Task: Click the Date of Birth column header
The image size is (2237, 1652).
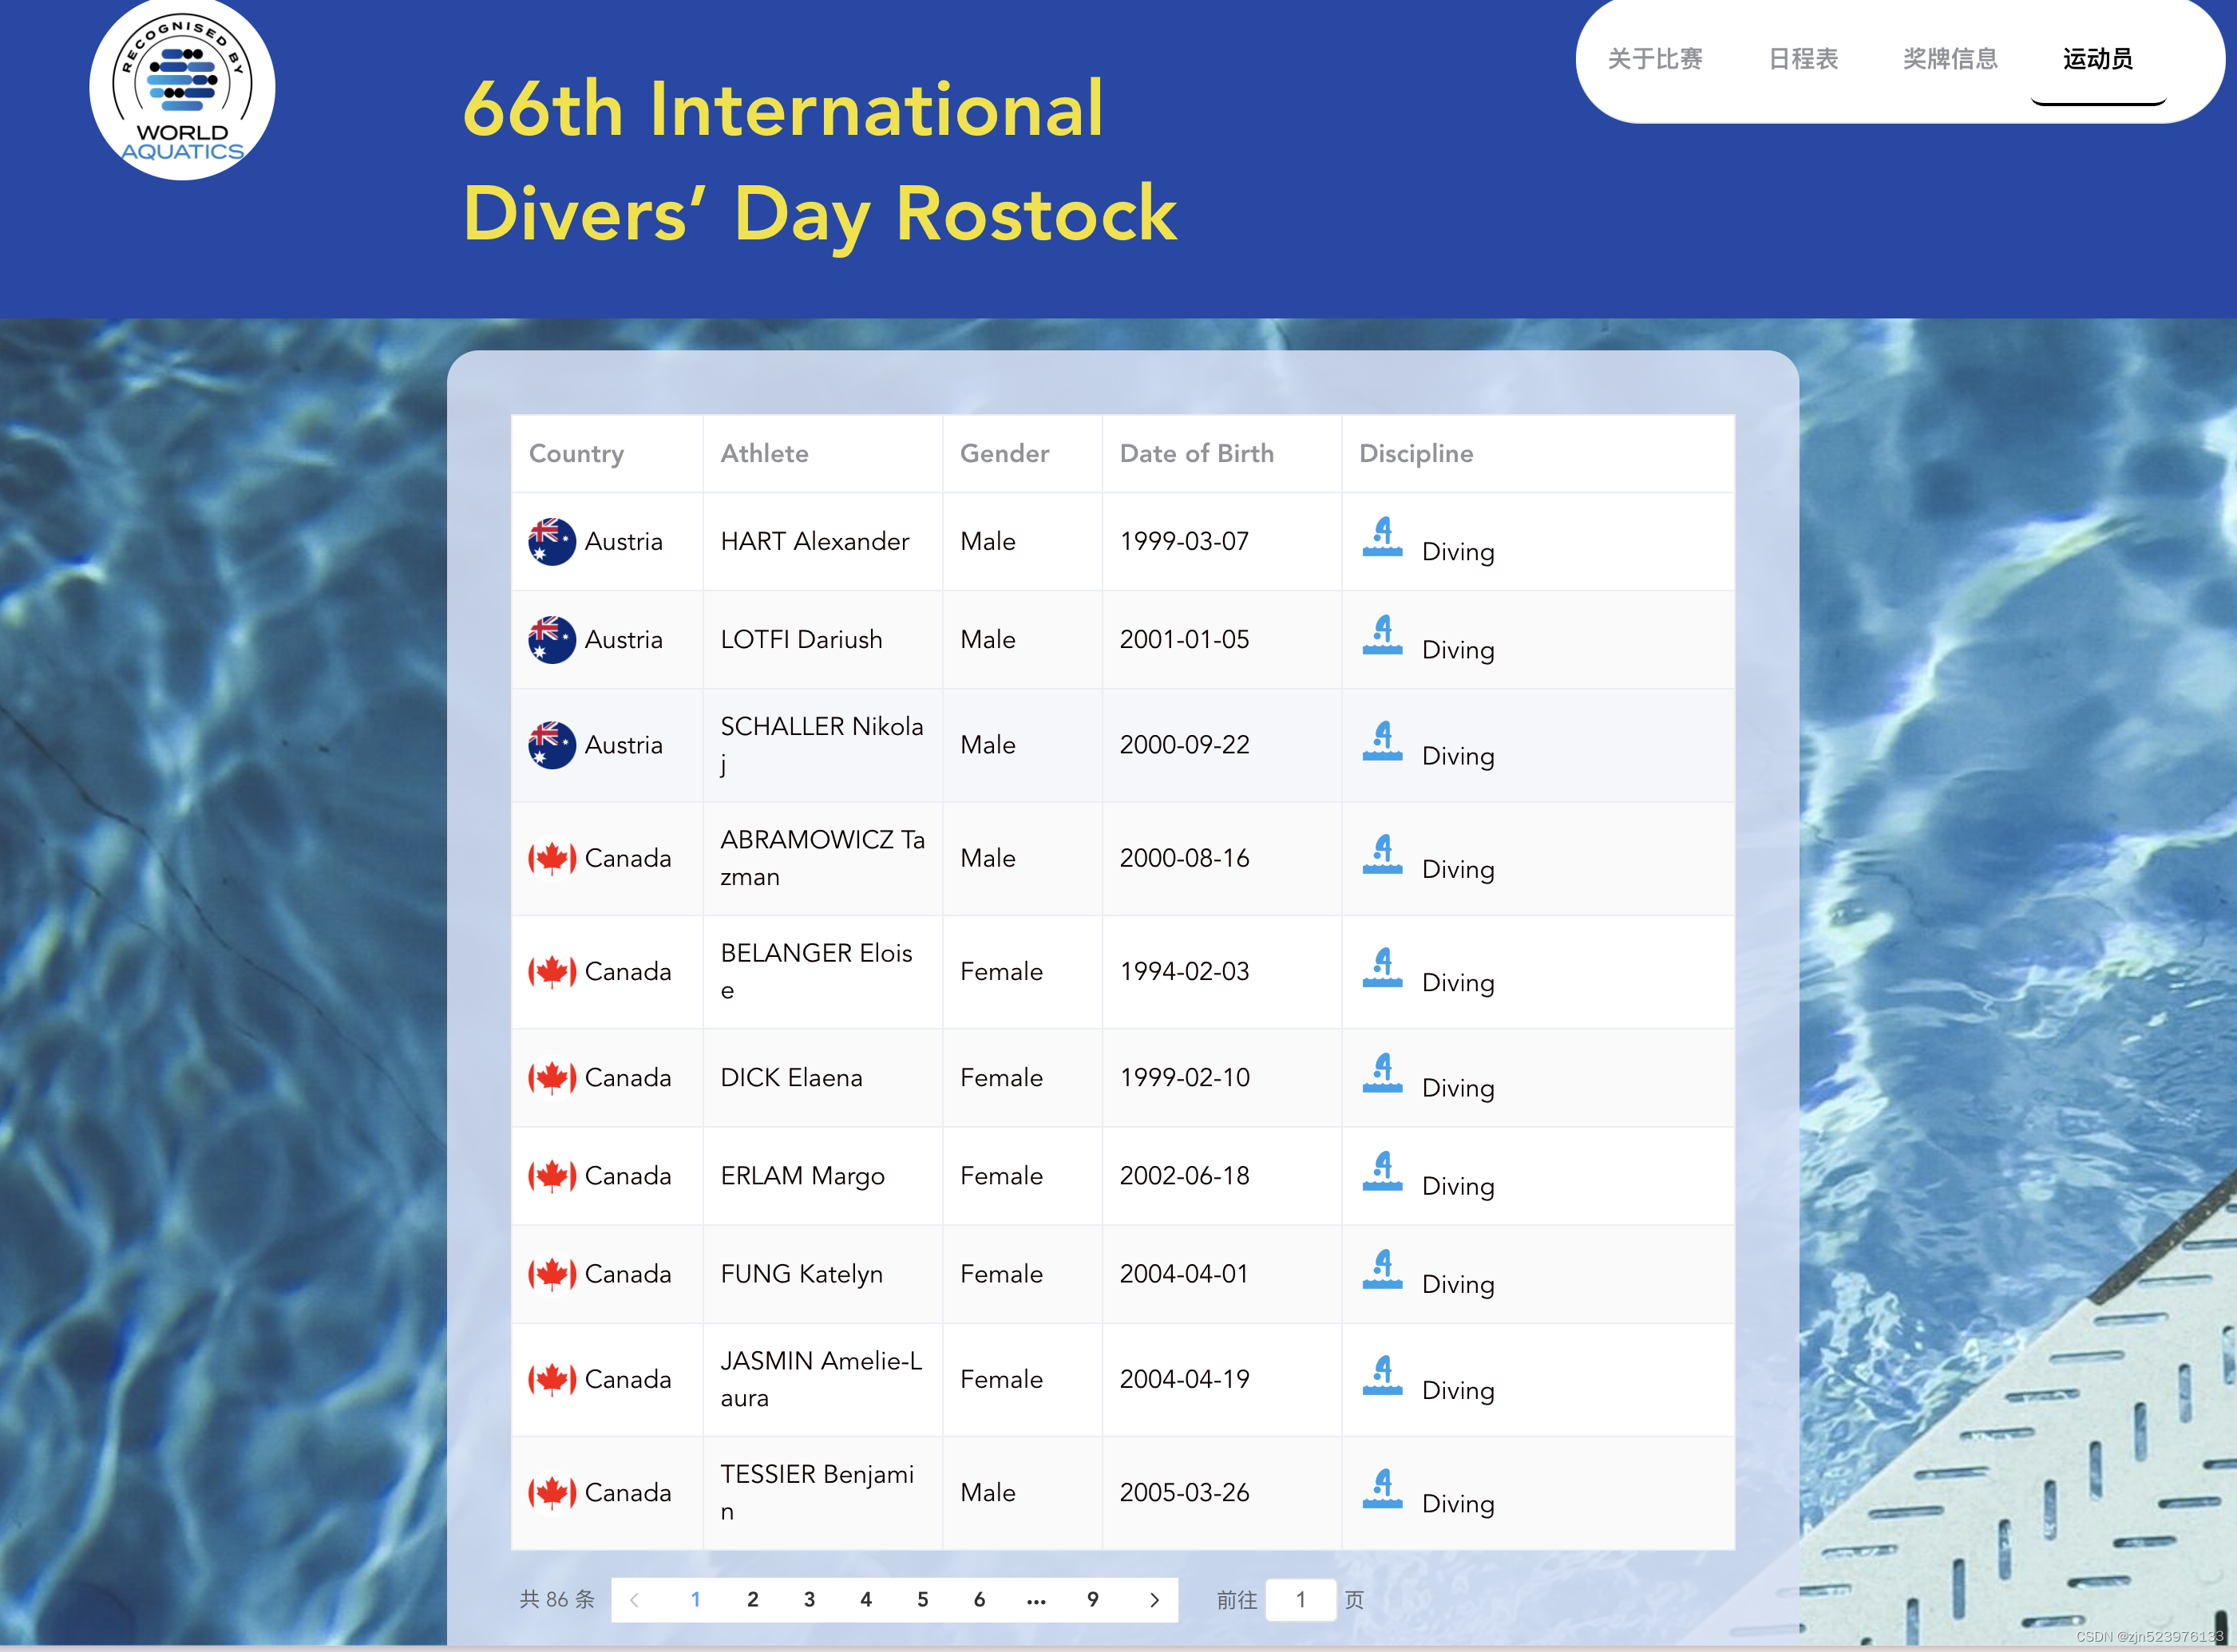Action: pos(1195,453)
